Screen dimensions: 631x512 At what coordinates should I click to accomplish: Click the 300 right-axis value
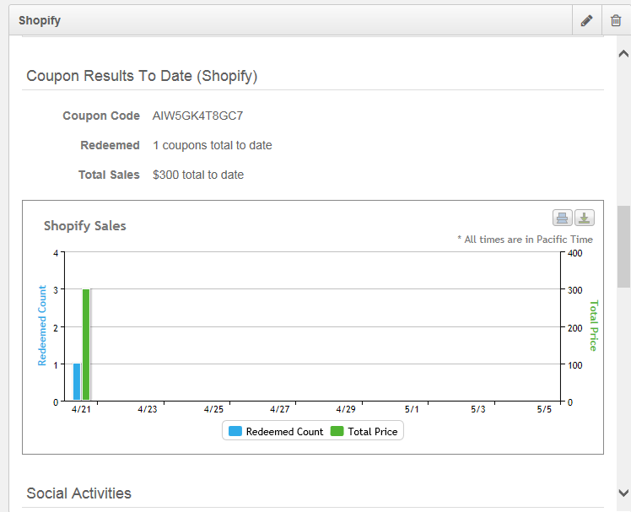point(575,290)
